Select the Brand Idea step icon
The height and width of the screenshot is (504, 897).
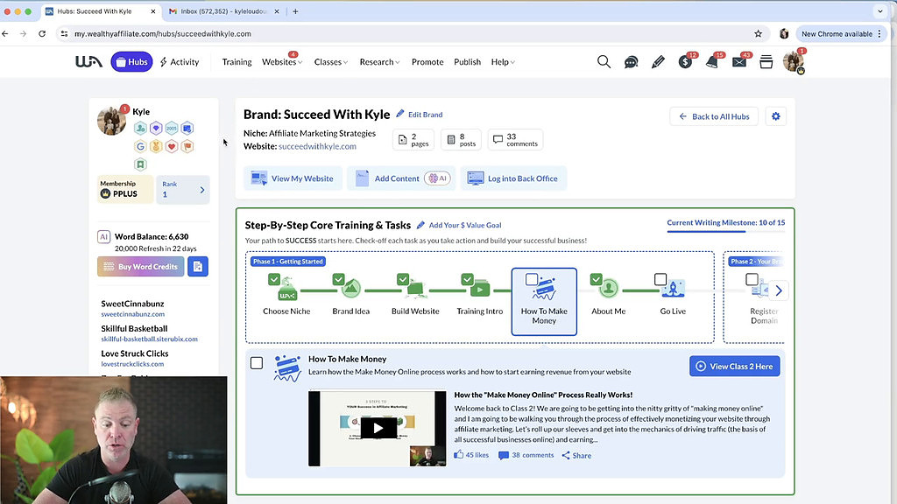pos(351,289)
